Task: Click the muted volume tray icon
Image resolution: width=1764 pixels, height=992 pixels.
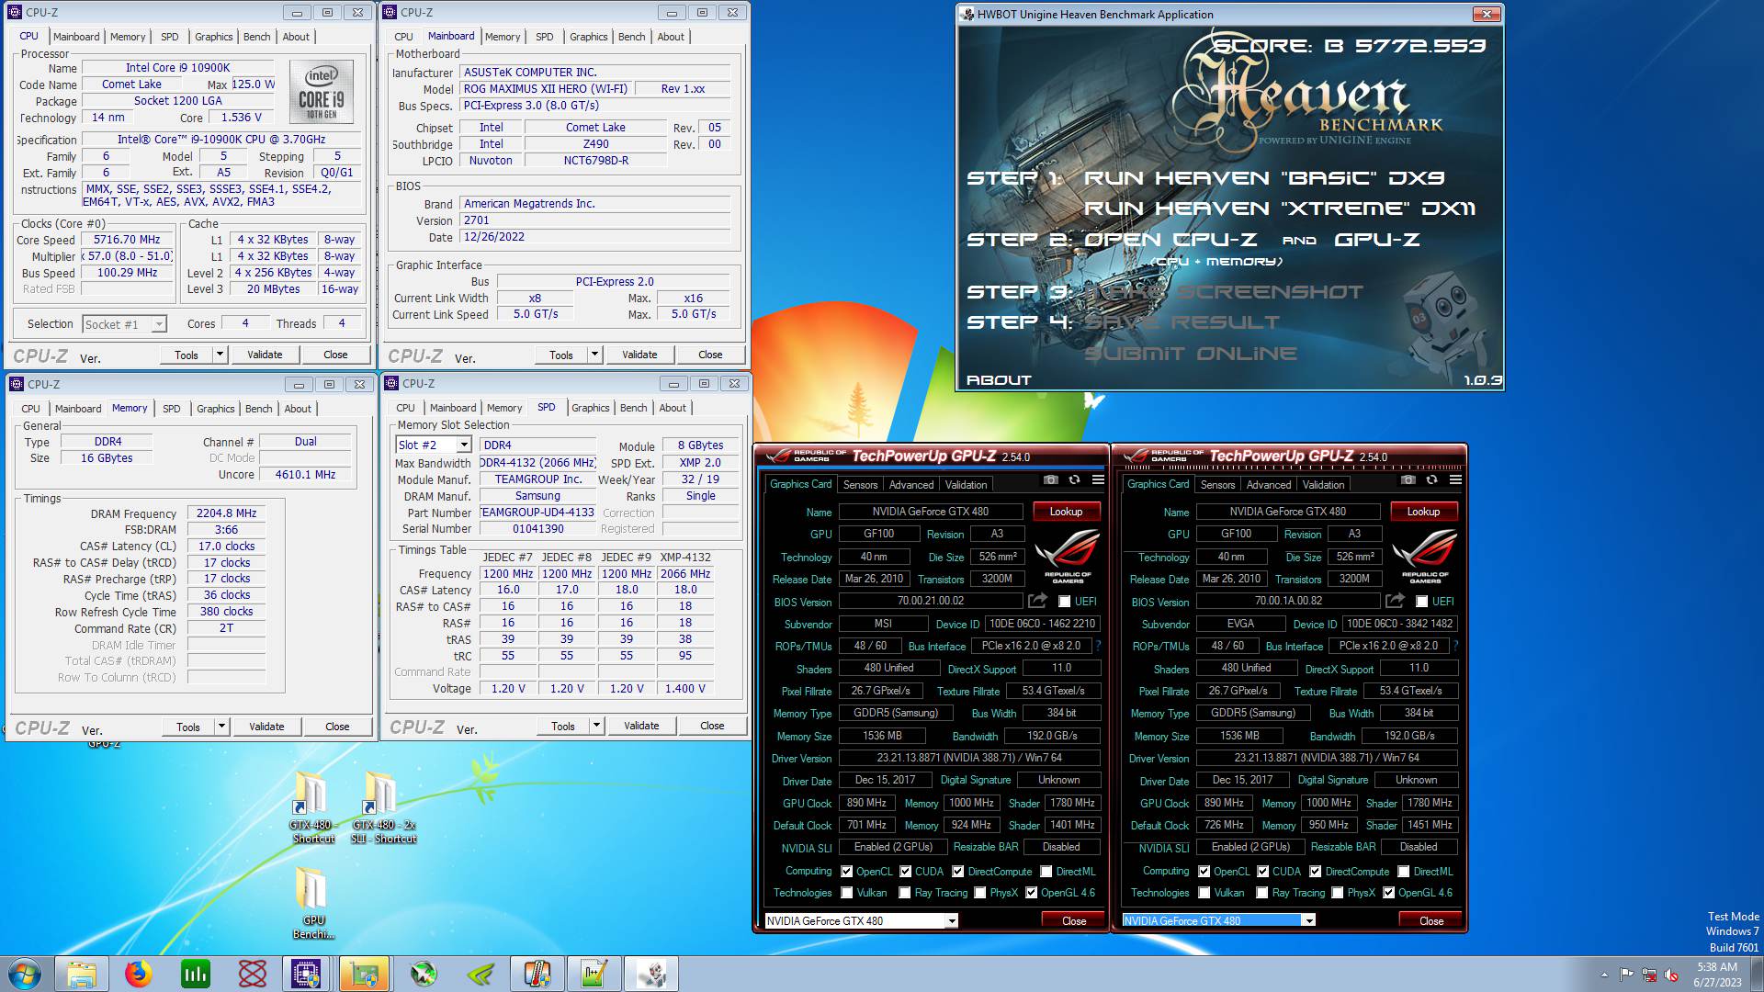Action: (1671, 975)
